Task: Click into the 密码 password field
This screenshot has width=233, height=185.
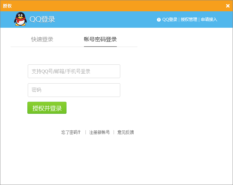Action: click(74, 90)
